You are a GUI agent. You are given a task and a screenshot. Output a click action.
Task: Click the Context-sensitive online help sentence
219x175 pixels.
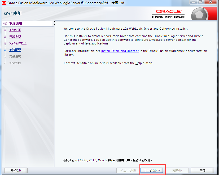coord(108,63)
